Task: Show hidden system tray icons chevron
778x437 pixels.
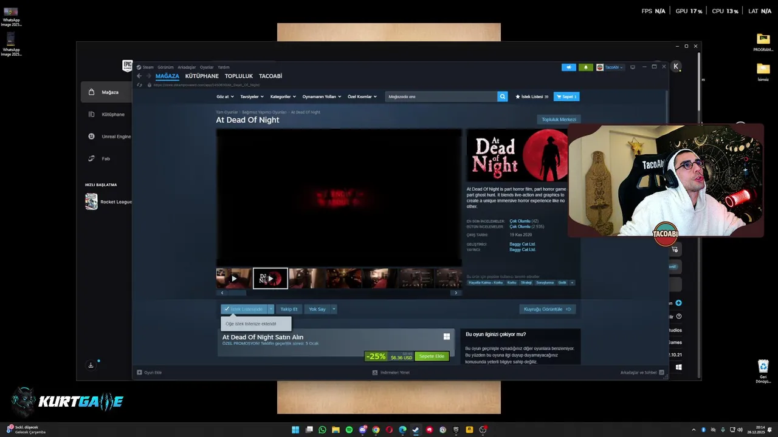Action: [x=694, y=430]
